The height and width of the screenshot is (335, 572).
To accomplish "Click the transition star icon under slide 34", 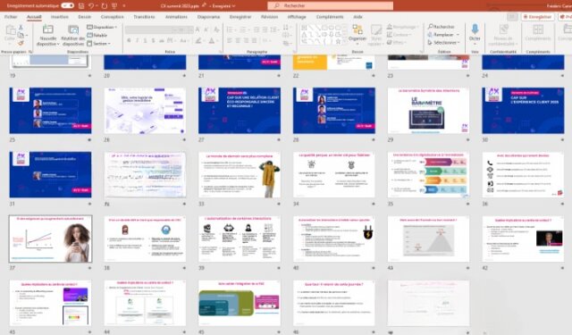I will coord(373,204).
